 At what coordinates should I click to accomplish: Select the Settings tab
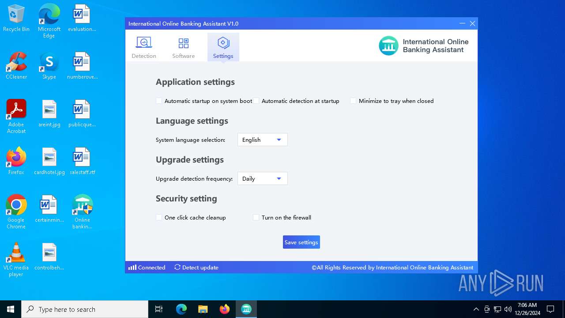pyautogui.click(x=223, y=47)
